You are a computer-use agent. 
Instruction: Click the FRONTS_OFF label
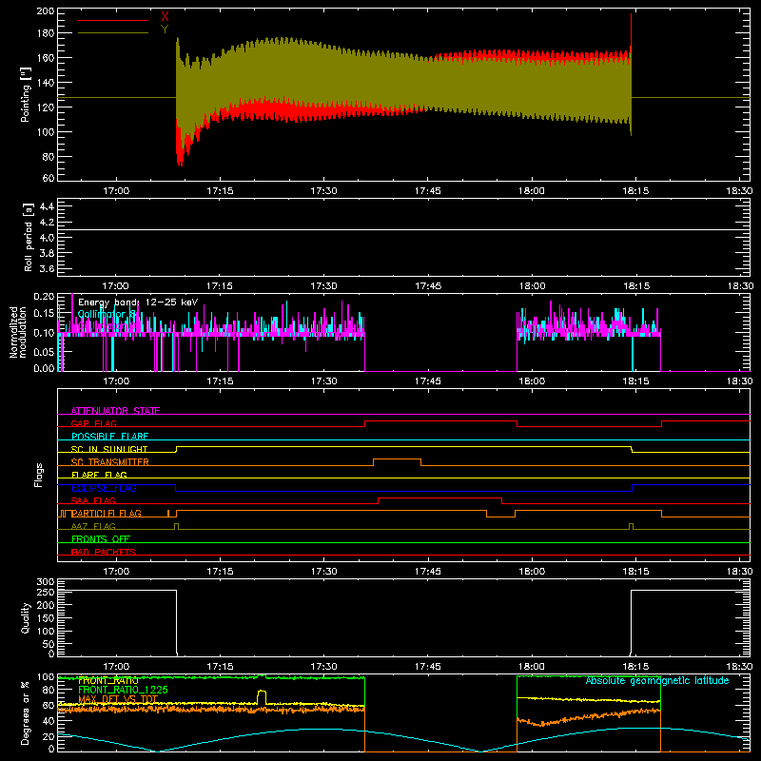pos(101,539)
